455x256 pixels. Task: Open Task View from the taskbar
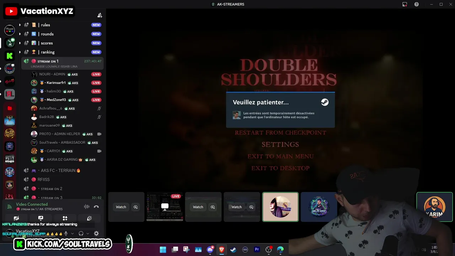tap(175, 250)
